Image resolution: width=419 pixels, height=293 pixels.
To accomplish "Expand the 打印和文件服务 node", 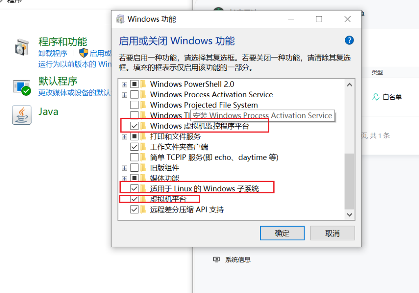I will click(124, 137).
